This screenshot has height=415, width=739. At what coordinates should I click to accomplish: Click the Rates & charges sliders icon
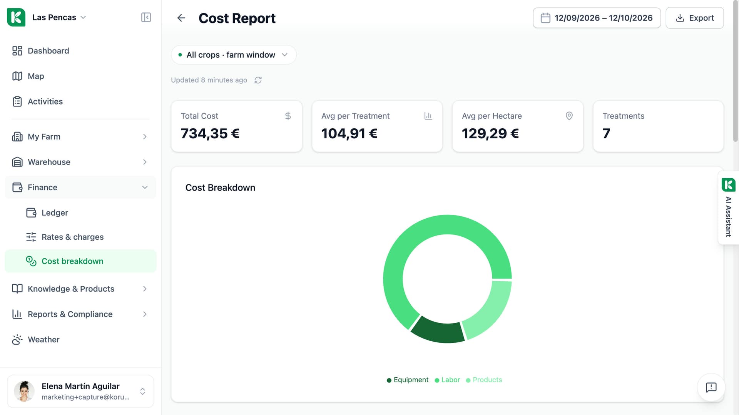[x=31, y=237]
